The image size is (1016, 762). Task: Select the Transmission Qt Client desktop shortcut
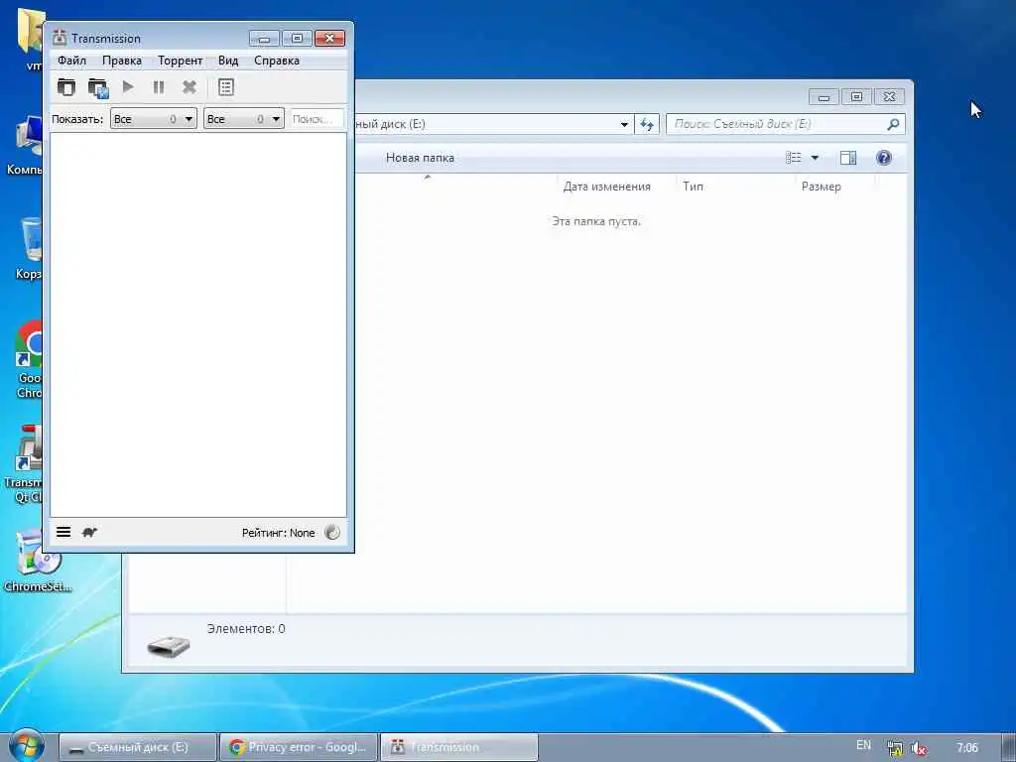coord(25,464)
